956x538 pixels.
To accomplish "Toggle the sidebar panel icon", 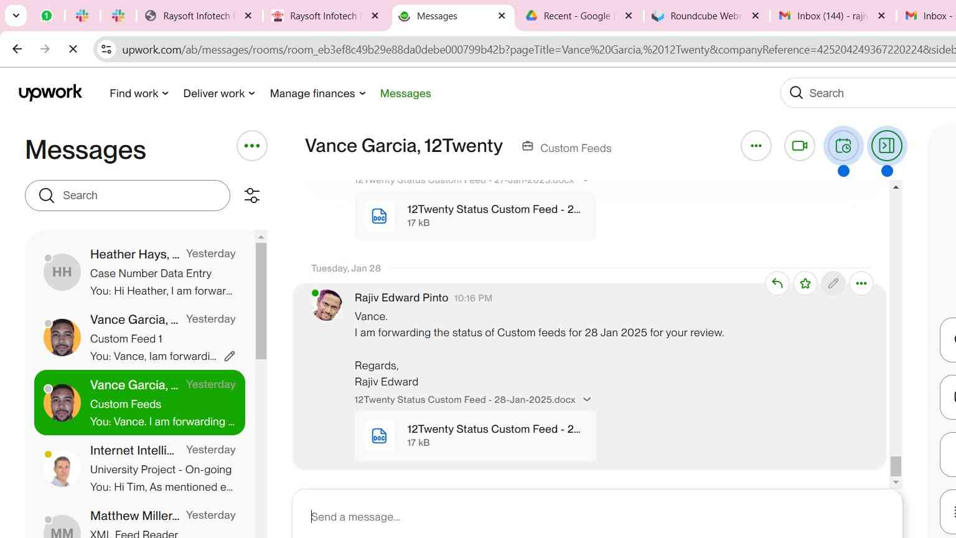I will (887, 146).
